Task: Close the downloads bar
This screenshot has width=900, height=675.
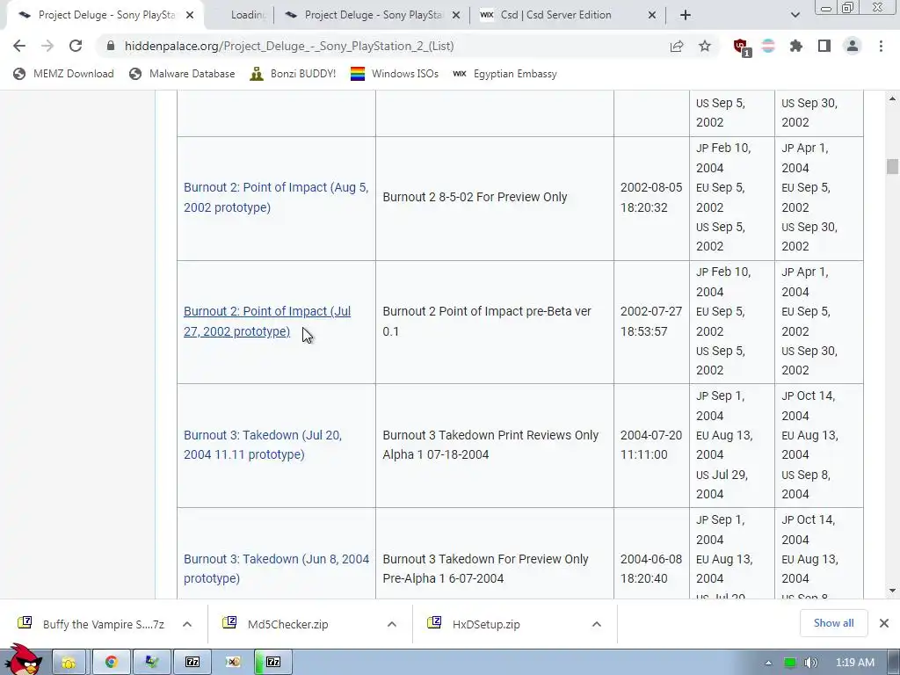Action: 884,623
